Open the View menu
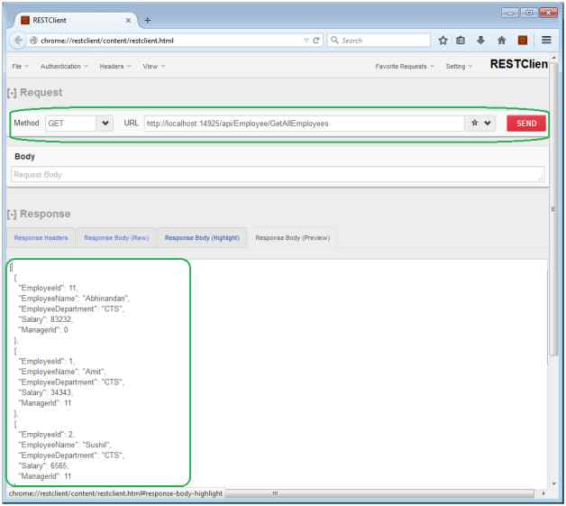This screenshot has height=506, width=566. point(153,67)
